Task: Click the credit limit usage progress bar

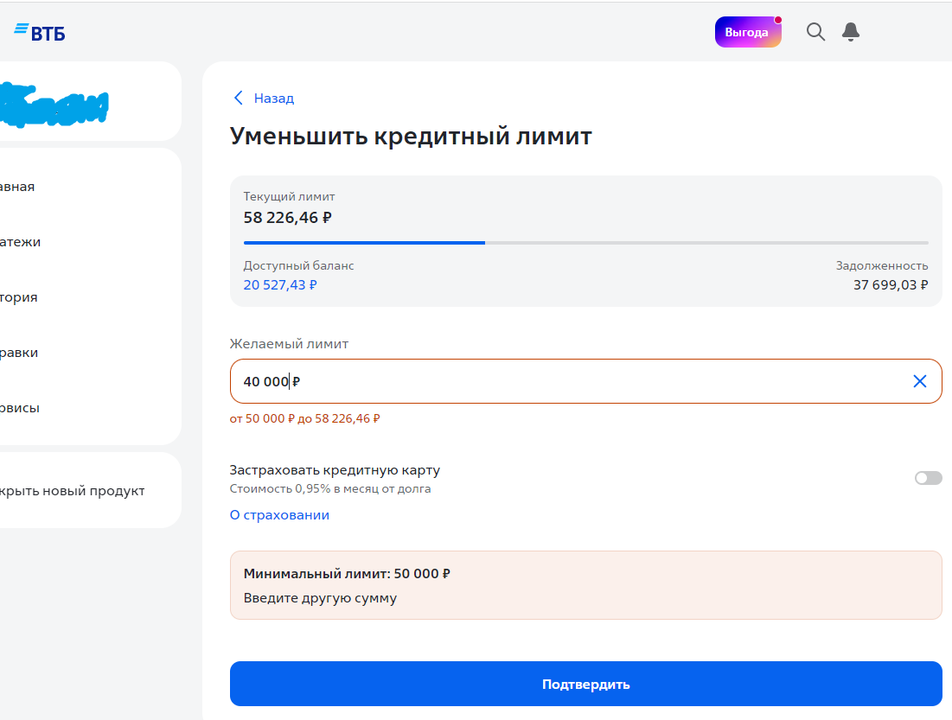Action: click(585, 243)
